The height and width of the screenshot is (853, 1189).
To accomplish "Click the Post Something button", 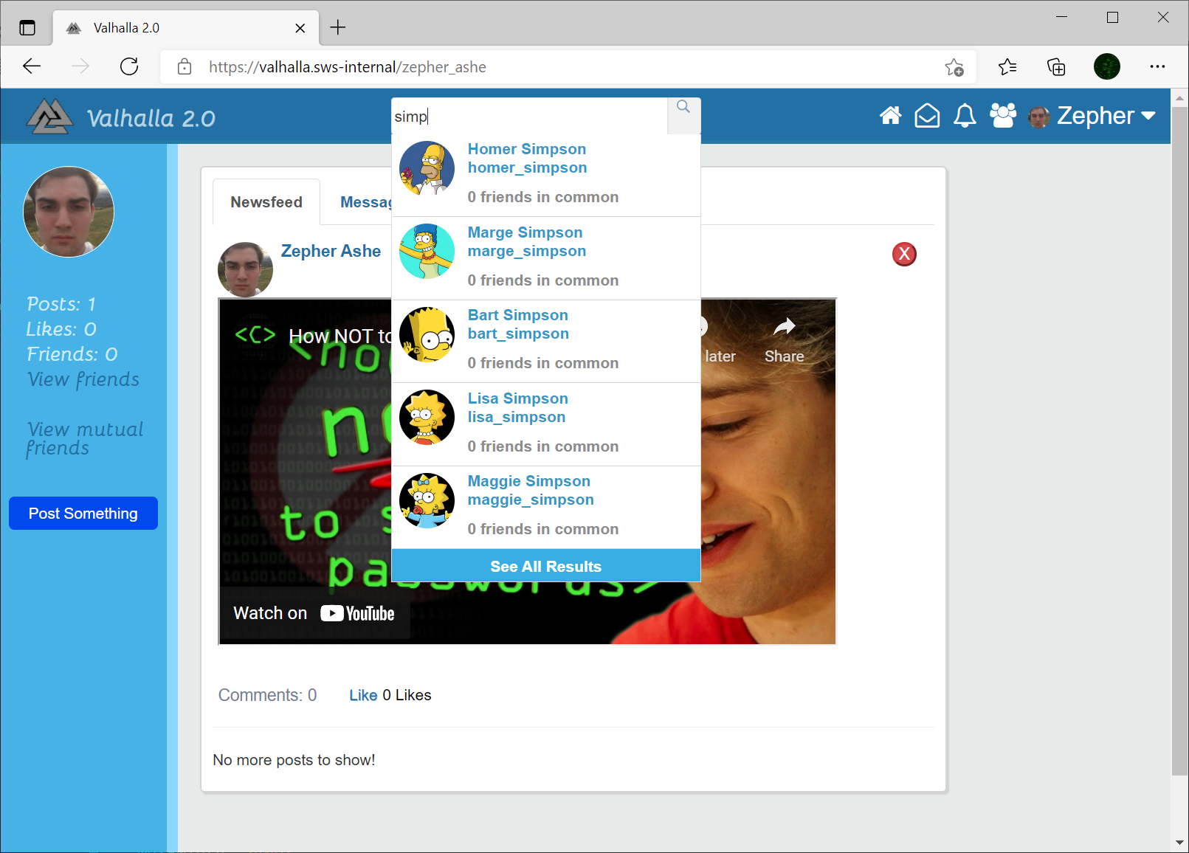I will (x=83, y=513).
